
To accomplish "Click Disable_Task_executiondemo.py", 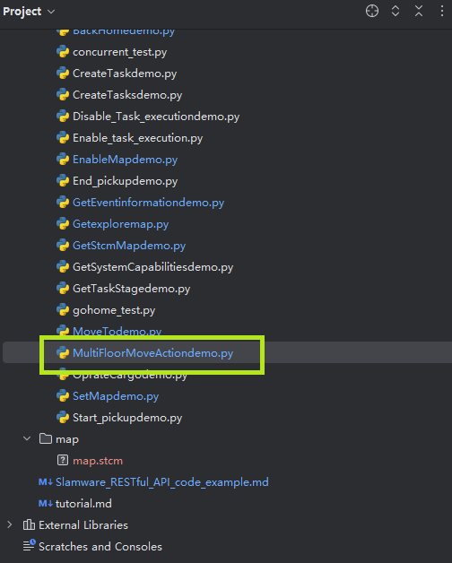I will pyautogui.click(x=156, y=117).
